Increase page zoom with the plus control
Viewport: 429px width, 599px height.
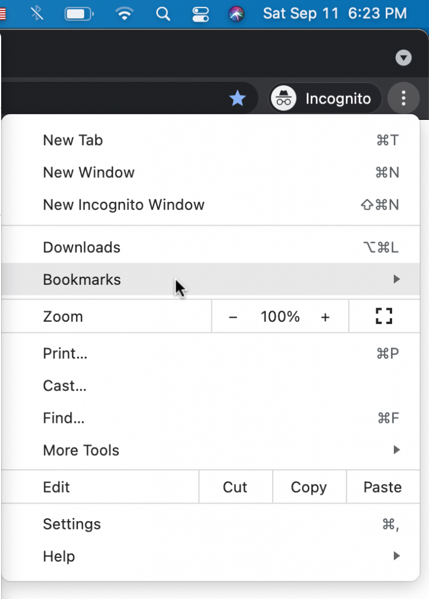(325, 316)
